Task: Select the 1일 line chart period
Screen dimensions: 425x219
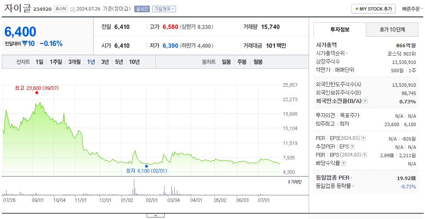Action: [40, 62]
